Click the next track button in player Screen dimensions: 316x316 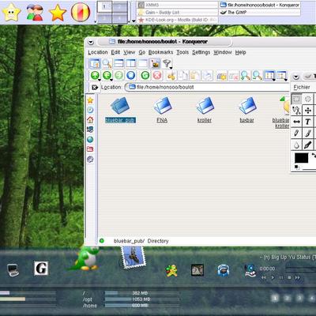click(297, 277)
